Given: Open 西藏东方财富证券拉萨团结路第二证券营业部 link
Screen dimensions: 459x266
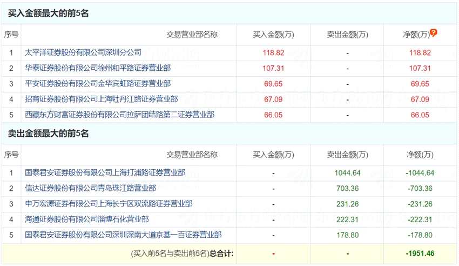Looking at the screenshot, I should point(120,115).
